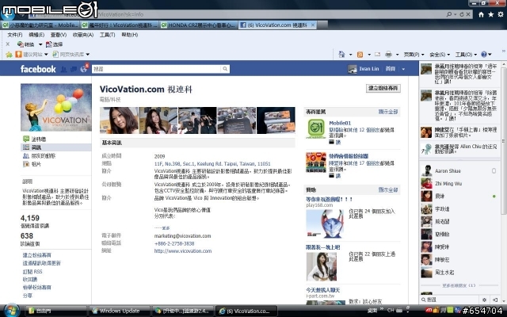Click the +886-2-2758-3838 phone link

[174, 243]
